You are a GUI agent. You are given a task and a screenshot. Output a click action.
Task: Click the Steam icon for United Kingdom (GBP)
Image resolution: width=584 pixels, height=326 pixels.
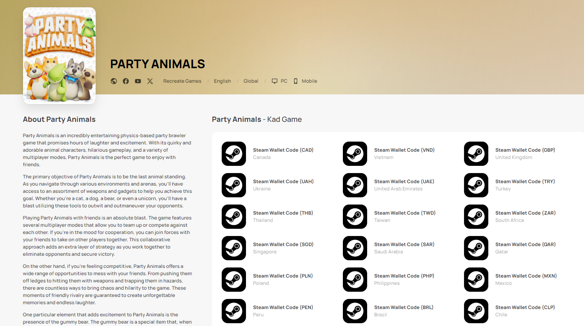pyautogui.click(x=476, y=154)
